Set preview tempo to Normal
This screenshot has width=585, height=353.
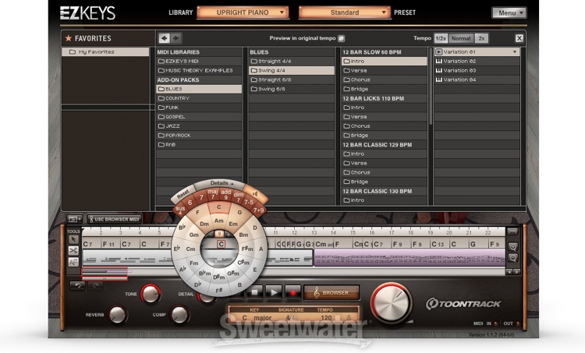tap(461, 38)
